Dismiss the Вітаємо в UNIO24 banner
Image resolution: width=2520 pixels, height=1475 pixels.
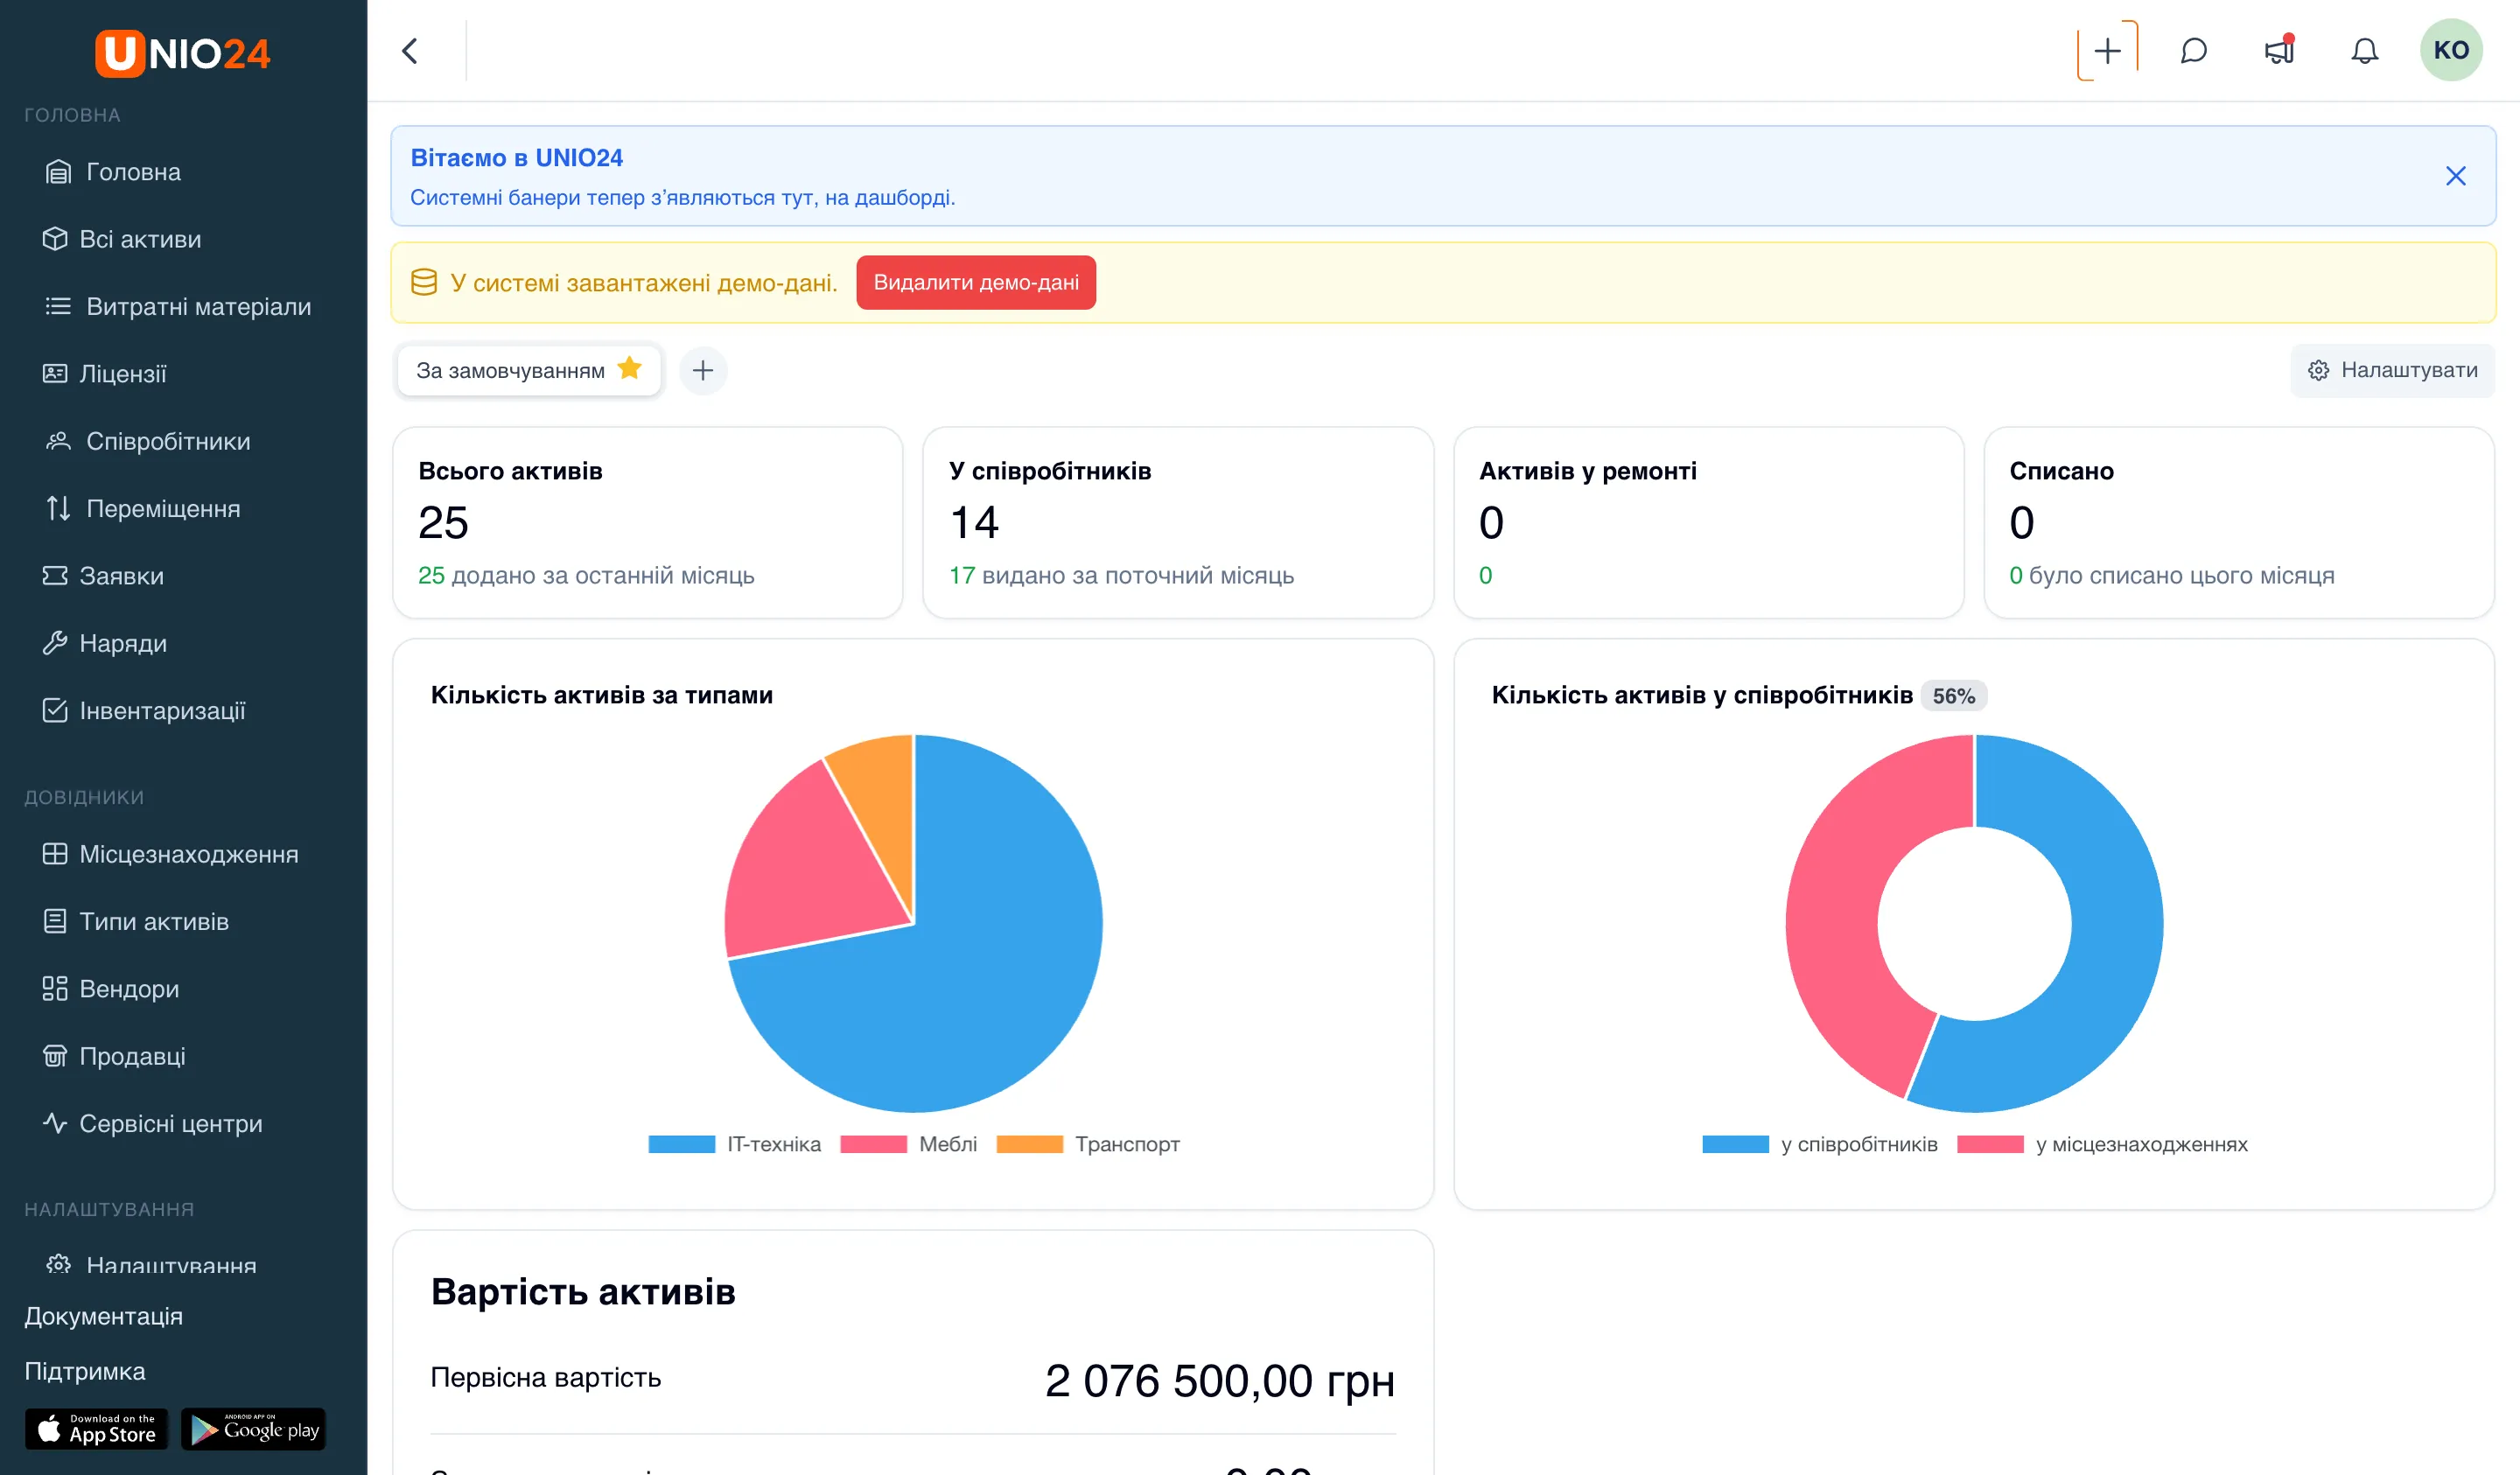[x=2455, y=176]
